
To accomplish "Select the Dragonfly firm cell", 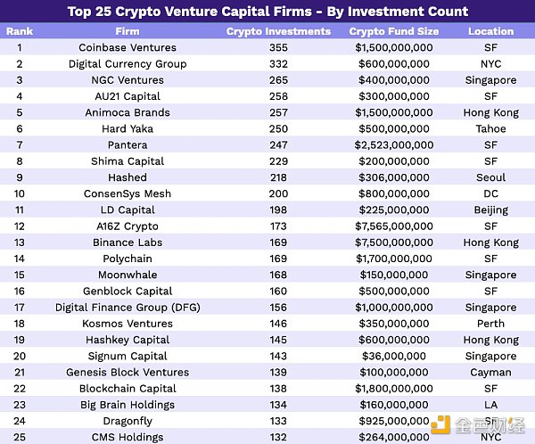I will [x=128, y=421].
